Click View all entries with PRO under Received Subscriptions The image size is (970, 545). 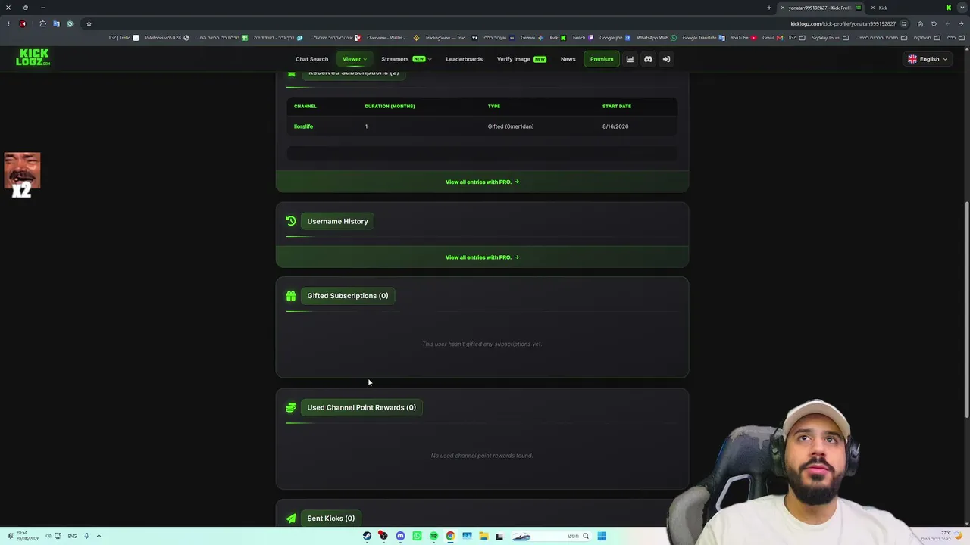coord(482,182)
